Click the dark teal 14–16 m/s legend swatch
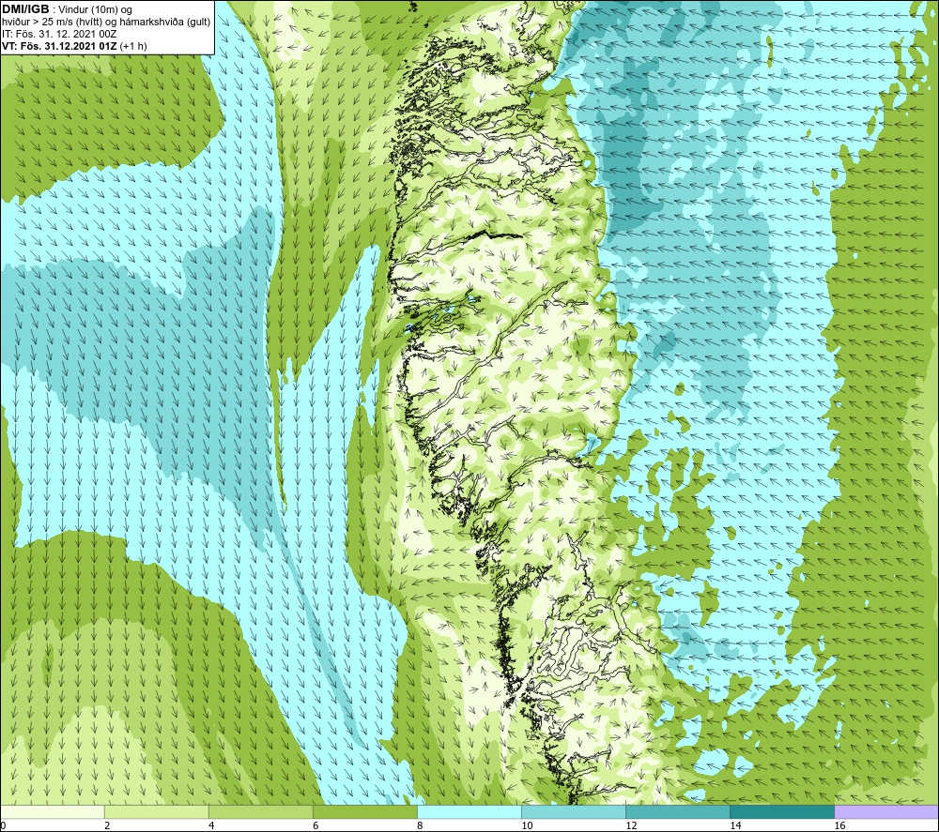This screenshot has width=939, height=832. coord(782,811)
